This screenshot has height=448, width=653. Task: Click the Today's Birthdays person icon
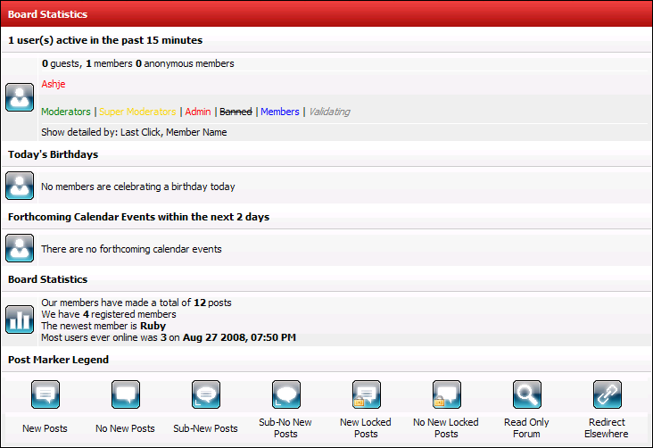click(20, 186)
